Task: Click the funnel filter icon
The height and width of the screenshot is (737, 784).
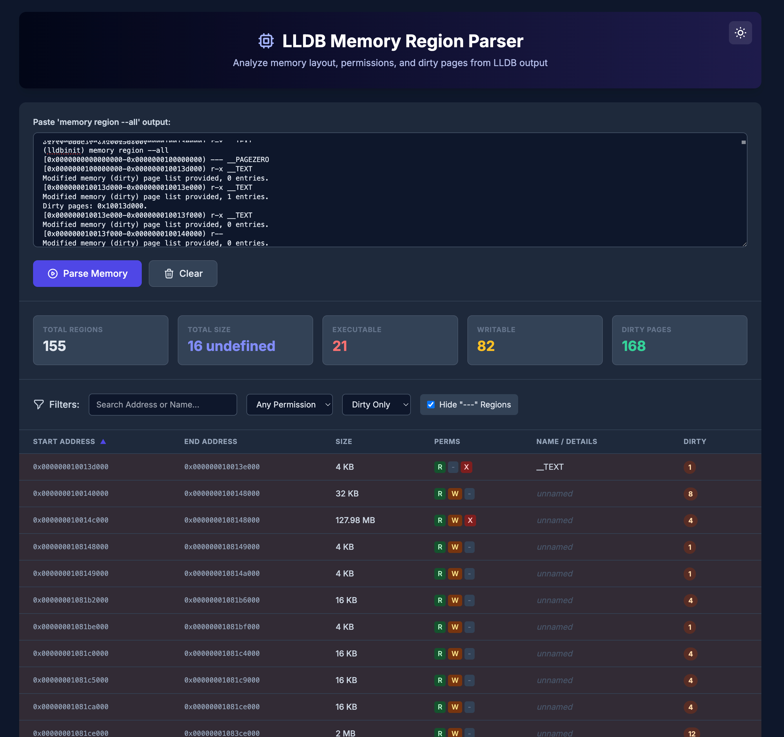Action: click(39, 404)
